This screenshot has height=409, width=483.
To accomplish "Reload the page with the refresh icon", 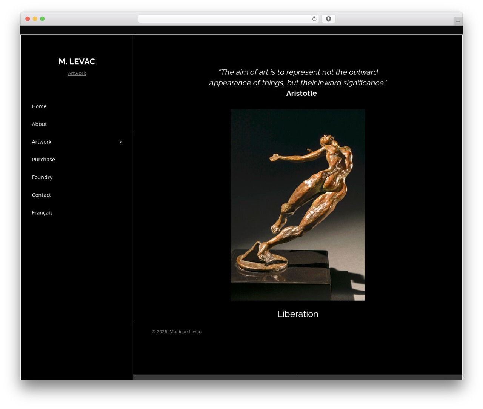I will (314, 19).
